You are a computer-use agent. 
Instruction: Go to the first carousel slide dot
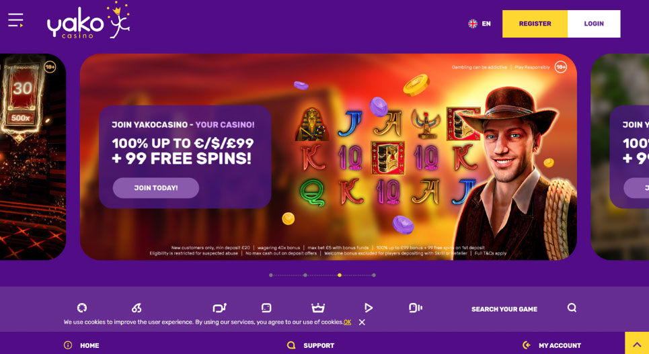pyautogui.click(x=271, y=275)
